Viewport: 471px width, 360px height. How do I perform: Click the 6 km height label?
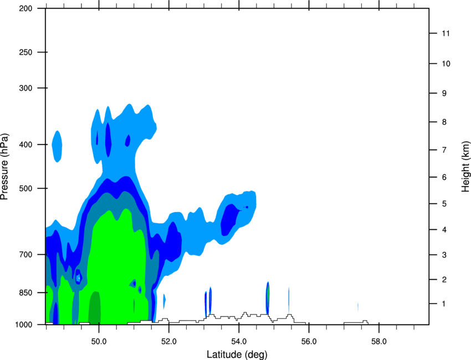[x=444, y=177]
